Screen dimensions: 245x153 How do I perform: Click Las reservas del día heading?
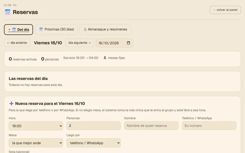click(x=28, y=79)
